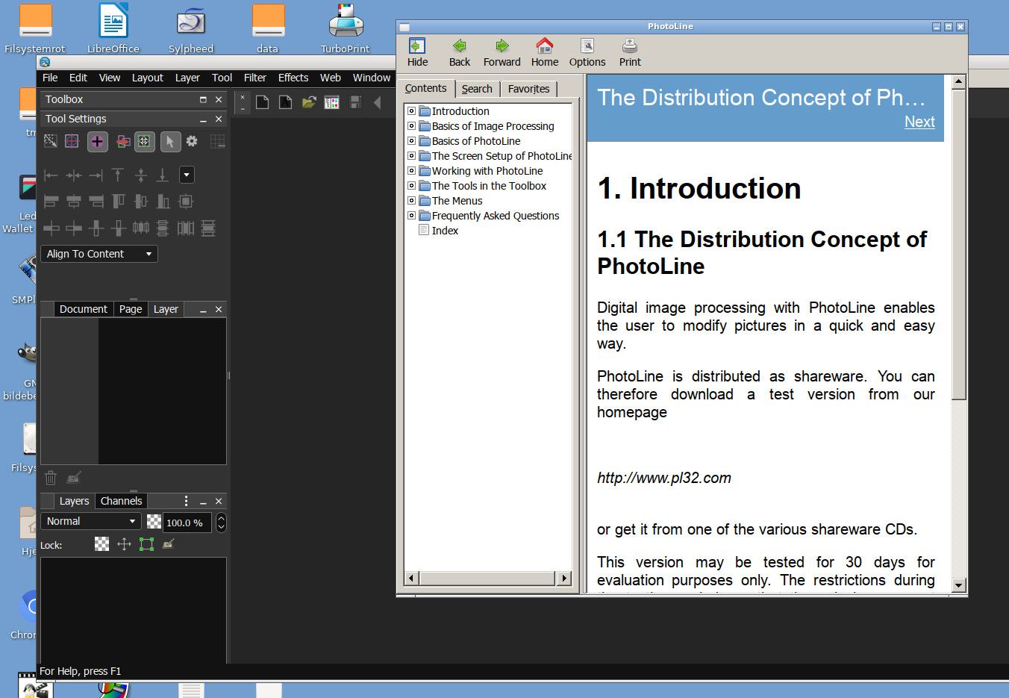Click the edit attributes pencil icon under Document panel
This screenshot has height=698, width=1009.
74,478
